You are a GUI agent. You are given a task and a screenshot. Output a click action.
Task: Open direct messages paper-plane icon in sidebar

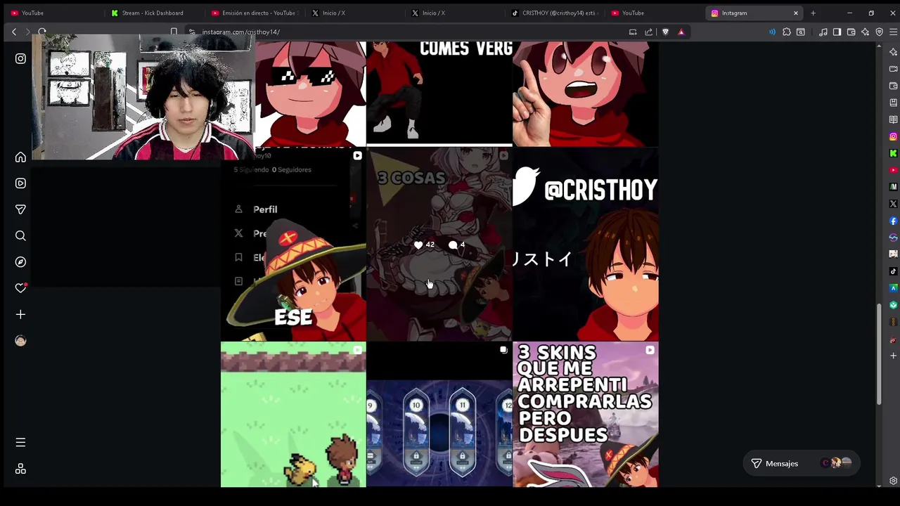20,209
